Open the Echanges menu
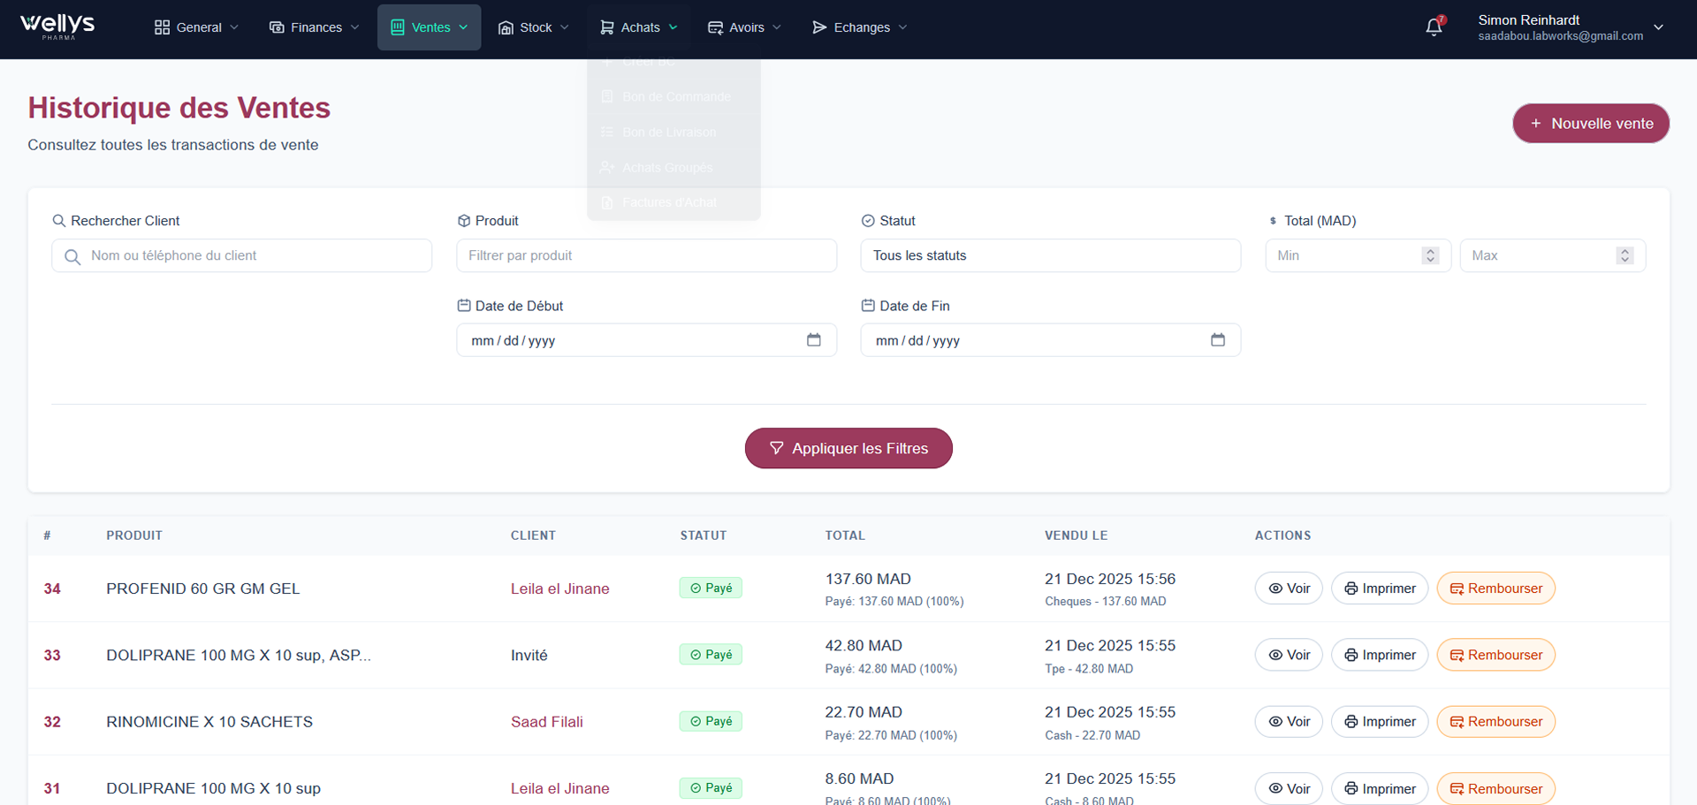1697x805 pixels. tap(859, 27)
